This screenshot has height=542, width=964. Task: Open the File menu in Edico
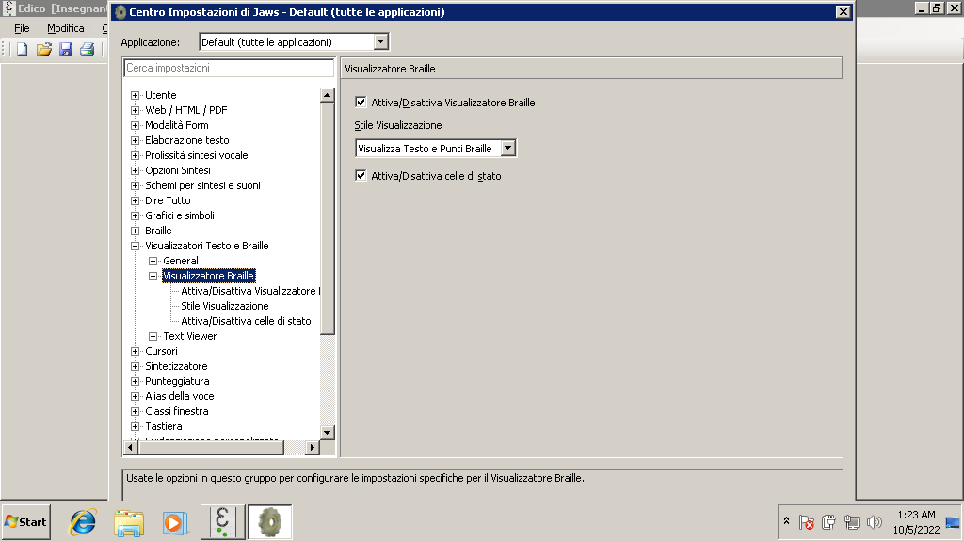coord(23,28)
